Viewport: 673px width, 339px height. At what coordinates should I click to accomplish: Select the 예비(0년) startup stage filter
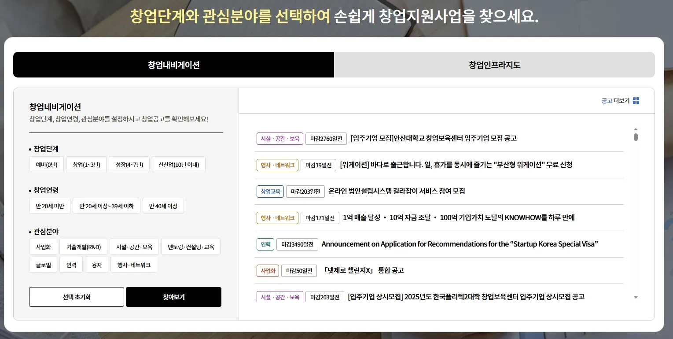click(46, 164)
